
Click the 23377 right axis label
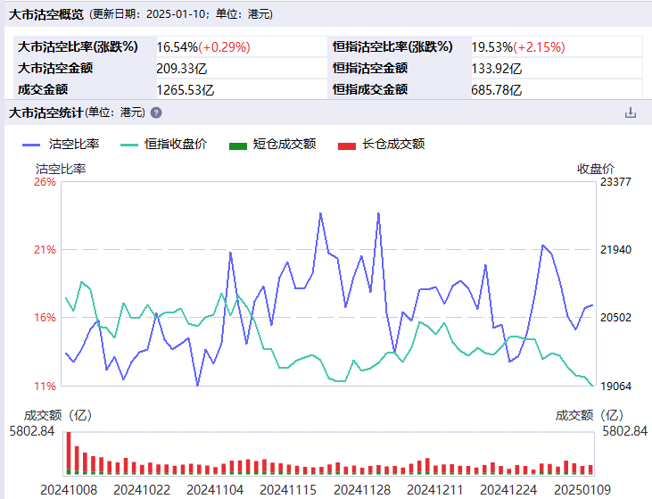click(616, 182)
